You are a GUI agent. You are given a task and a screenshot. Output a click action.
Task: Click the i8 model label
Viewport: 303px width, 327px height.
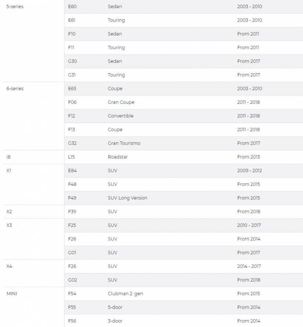pos(9,157)
